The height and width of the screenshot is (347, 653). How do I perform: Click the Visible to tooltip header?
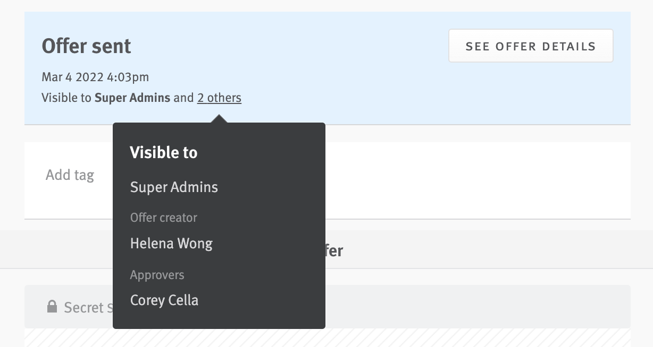(x=163, y=152)
